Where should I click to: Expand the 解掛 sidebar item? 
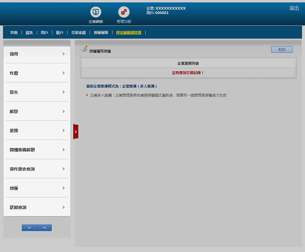point(37,111)
